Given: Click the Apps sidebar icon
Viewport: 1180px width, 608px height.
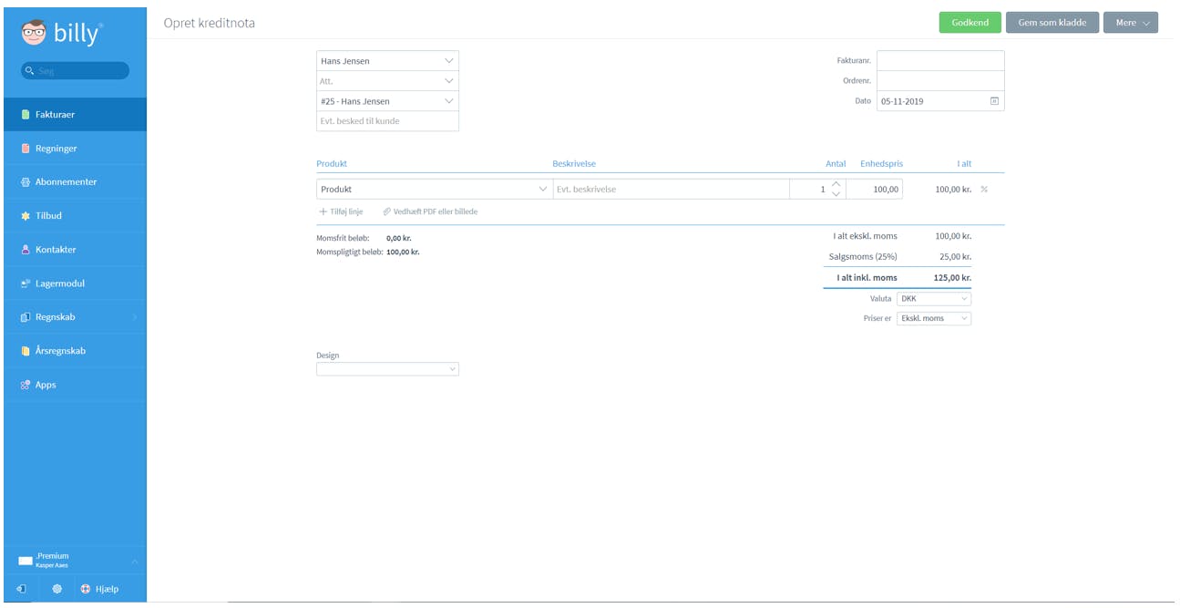Looking at the screenshot, I should coord(26,385).
